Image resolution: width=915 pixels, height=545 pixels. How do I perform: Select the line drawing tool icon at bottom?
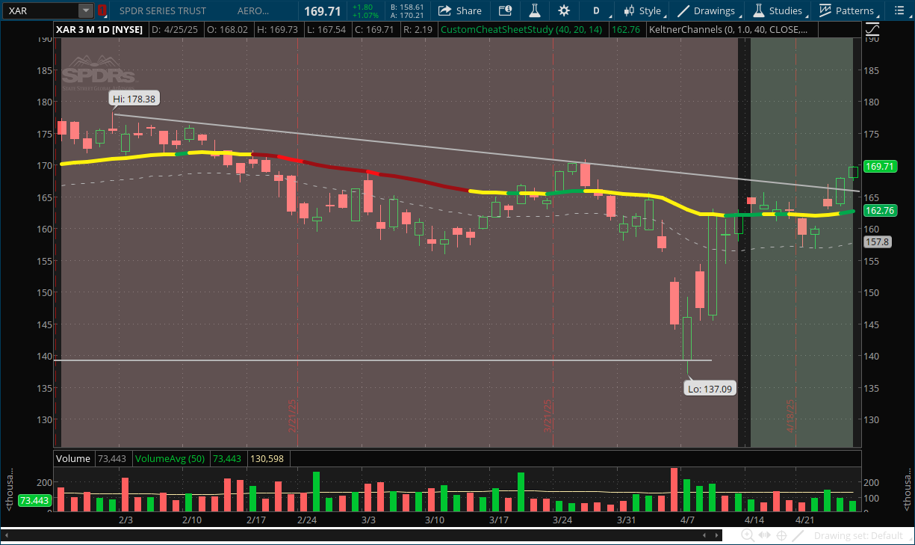pyautogui.click(x=799, y=535)
